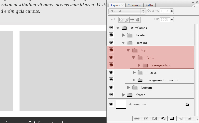Viewport: 199px width, 123px height.
Task: Select the georgia-italic group name
Action: click(x=161, y=65)
